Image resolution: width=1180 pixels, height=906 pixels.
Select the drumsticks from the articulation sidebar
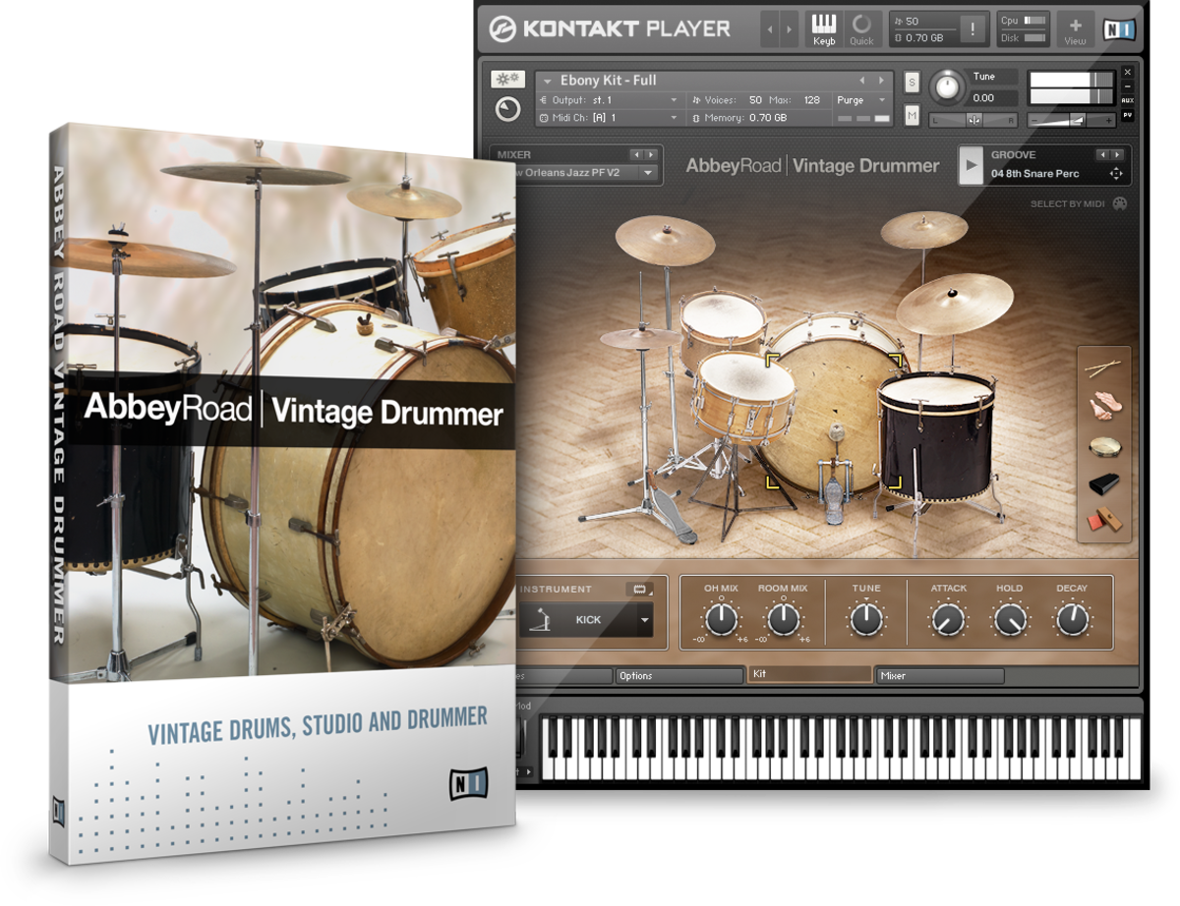1104,367
